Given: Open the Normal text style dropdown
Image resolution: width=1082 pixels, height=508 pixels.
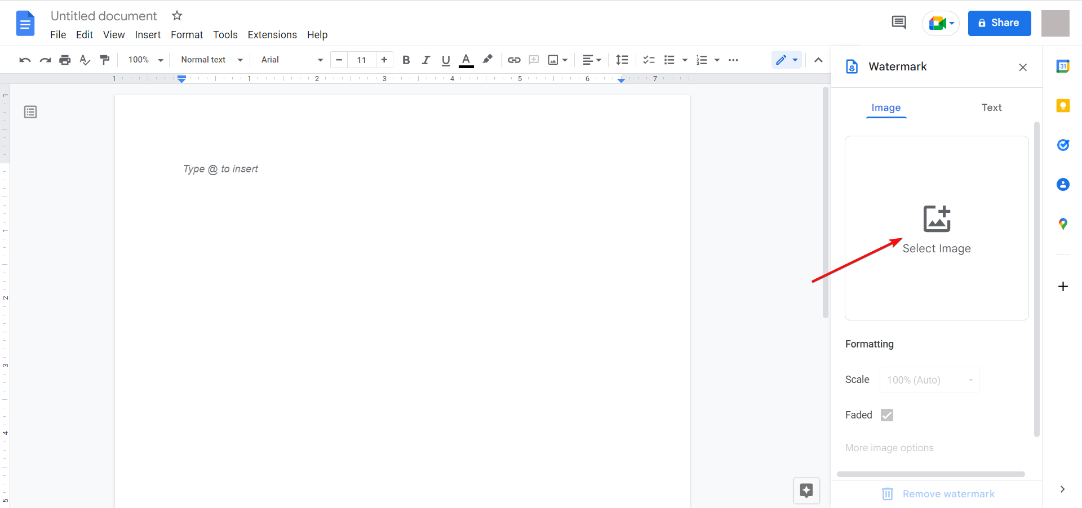Looking at the screenshot, I should (212, 60).
